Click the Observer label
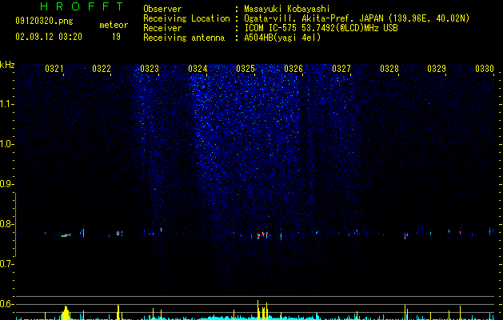503x320 pixels. tap(162, 9)
